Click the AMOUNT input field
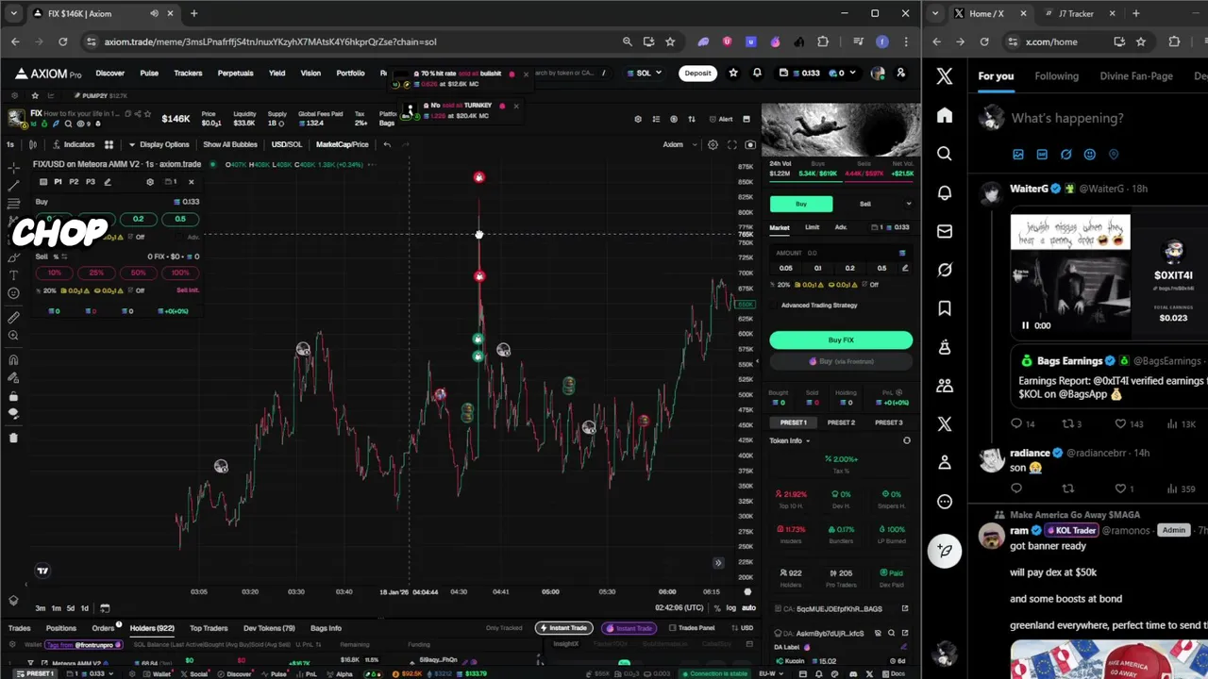This screenshot has height=679, width=1208. 841,253
